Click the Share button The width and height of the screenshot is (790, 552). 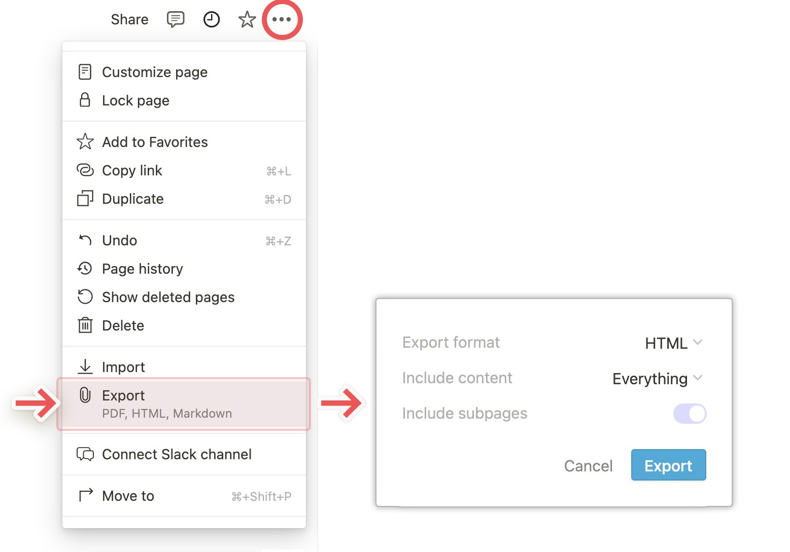click(130, 19)
